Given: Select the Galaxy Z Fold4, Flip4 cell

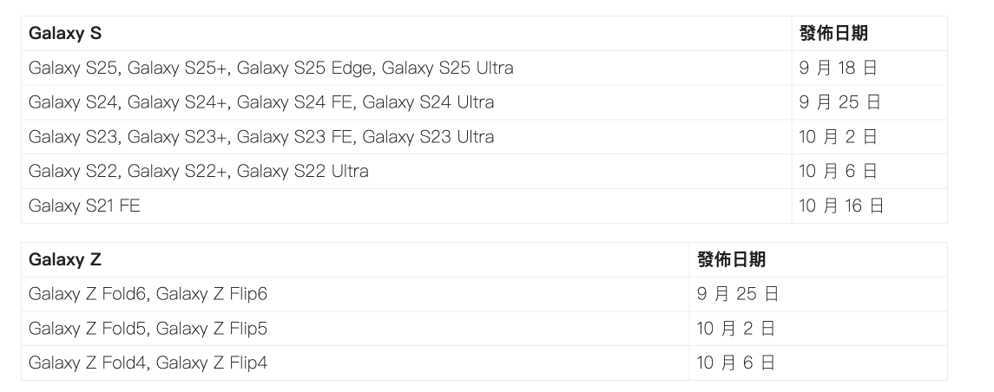Looking at the screenshot, I should (x=148, y=363).
